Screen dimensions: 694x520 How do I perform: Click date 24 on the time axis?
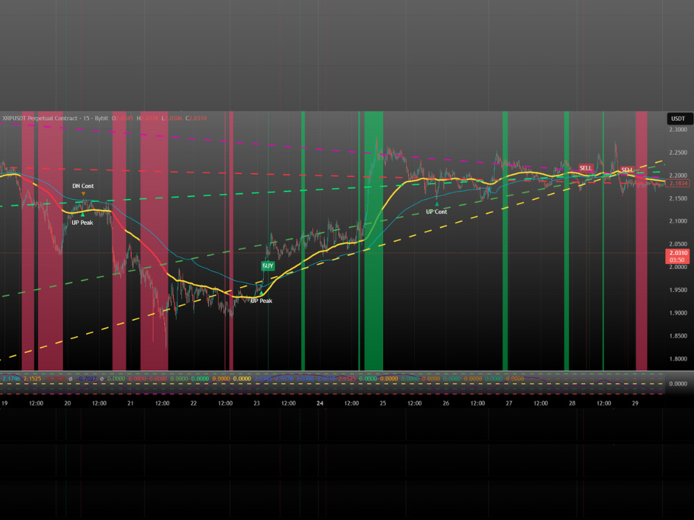point(319,404)
